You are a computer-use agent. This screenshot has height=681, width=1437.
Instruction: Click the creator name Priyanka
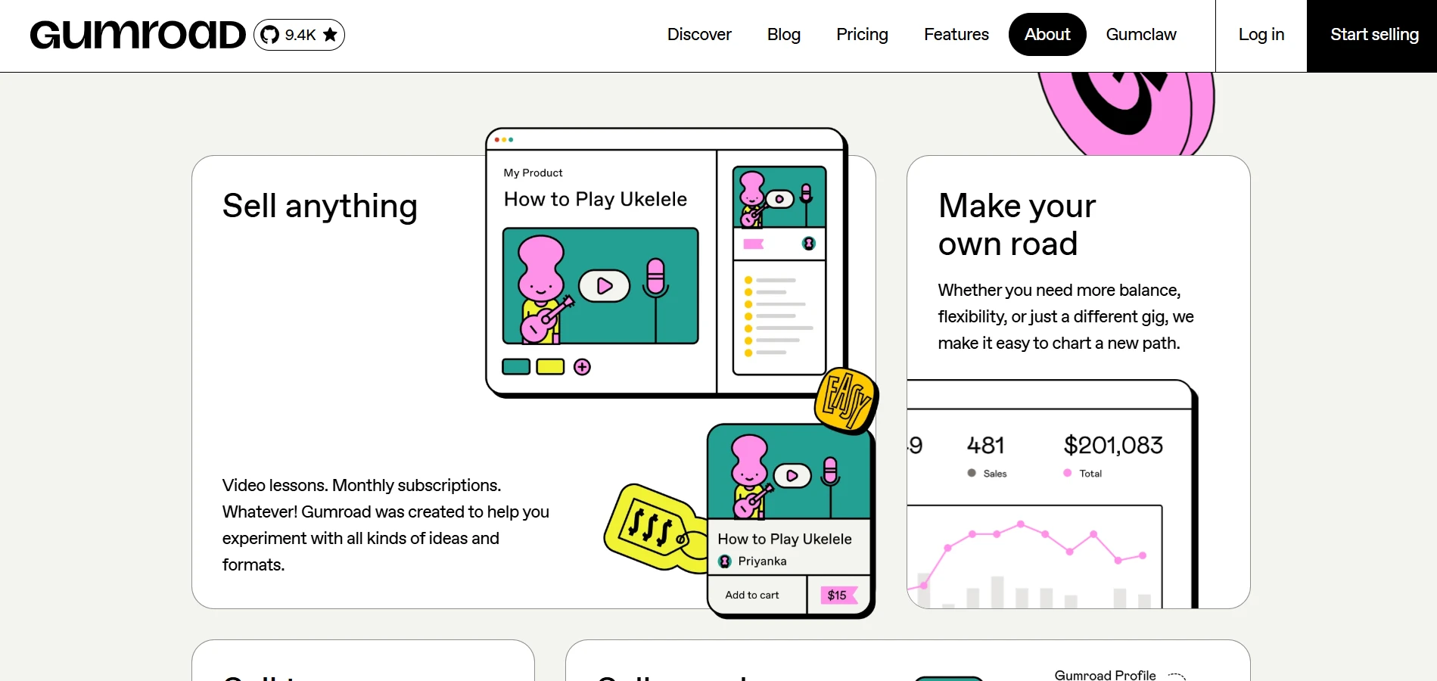coord(762,561)
